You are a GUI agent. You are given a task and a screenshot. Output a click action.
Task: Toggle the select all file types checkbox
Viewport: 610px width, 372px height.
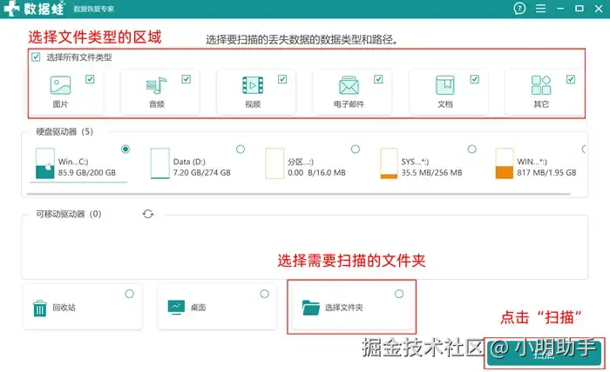coord(36,57)
